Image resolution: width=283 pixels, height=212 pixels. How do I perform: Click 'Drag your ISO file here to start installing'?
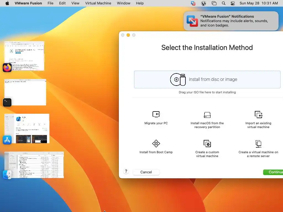point(207,92)
